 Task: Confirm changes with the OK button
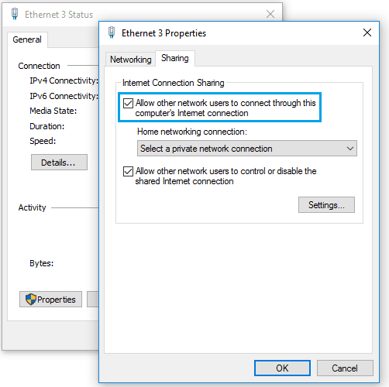tap(282, 368)
